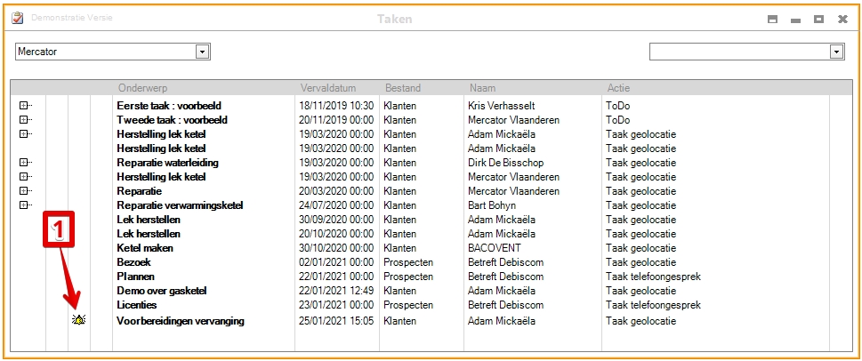Close the Taken window
The width and height of the screenshot is (862, 361).
pyautogui.click(x=842, y=19)
